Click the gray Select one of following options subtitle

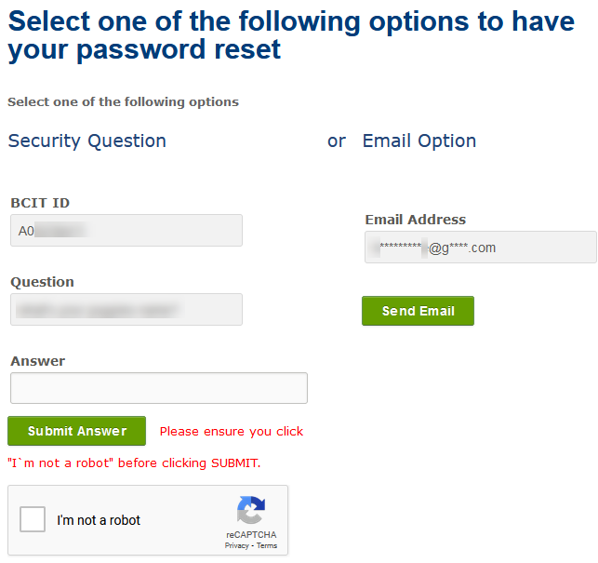click(123, 102)
